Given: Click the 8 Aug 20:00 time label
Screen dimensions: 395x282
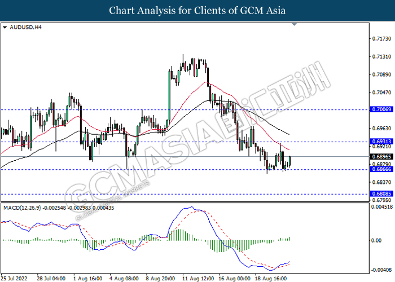Looking at the screenshot, I should [160, 279].
